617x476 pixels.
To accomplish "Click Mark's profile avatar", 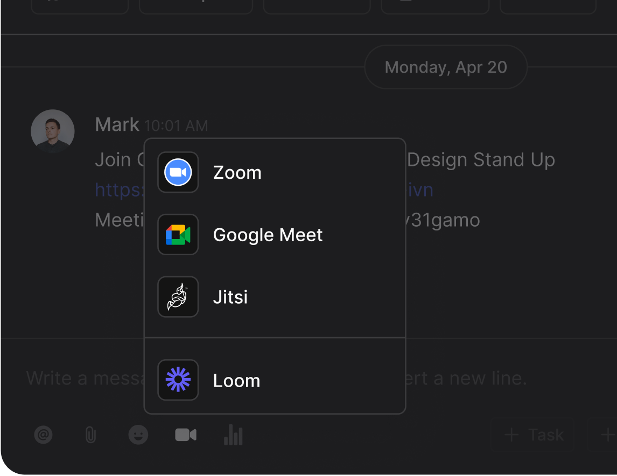I will point(52,131).
